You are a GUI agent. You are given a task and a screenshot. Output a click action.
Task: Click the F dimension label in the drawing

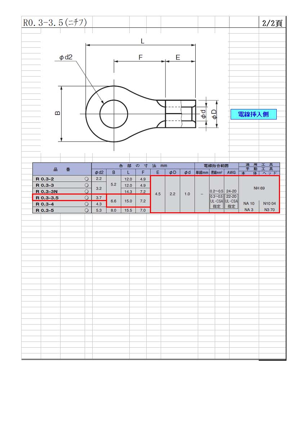(141, 57)
